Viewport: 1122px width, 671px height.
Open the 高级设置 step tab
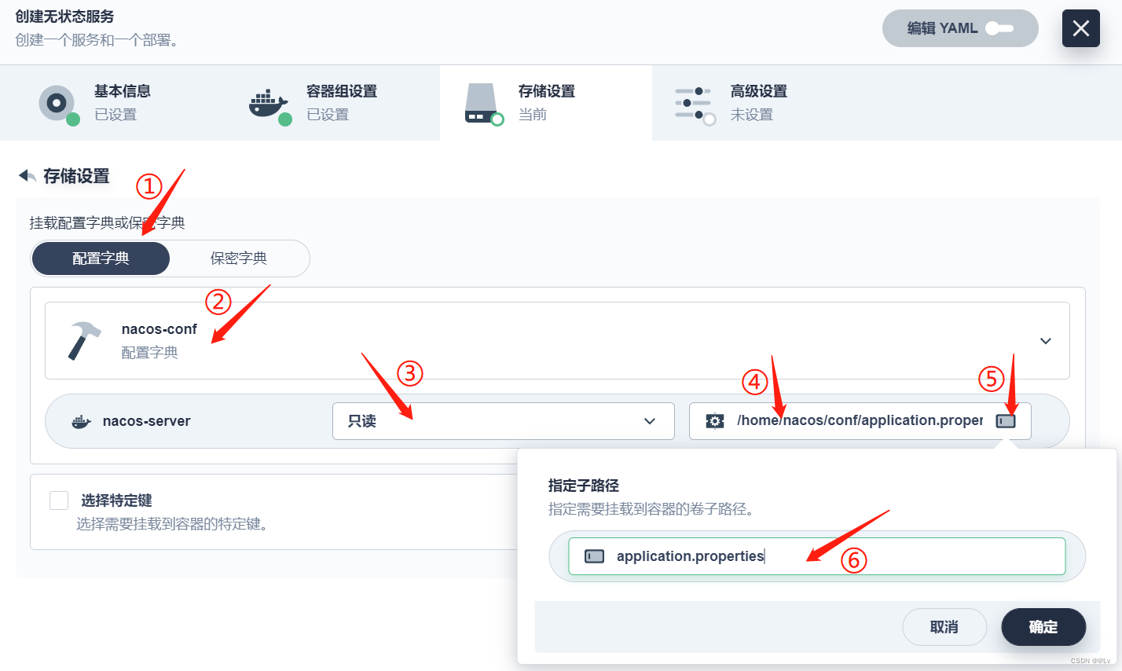click(x=758, y=103)
